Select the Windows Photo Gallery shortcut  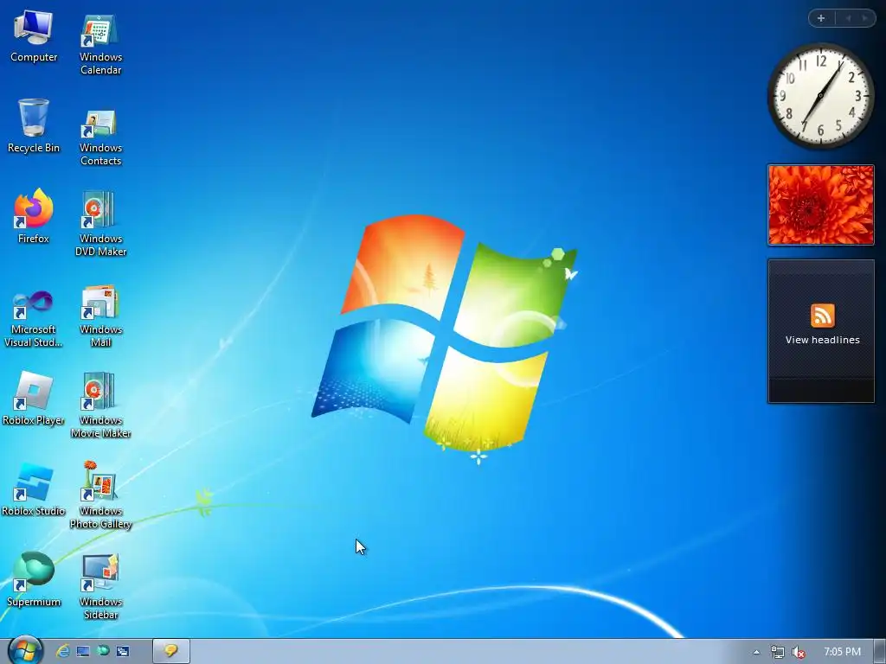pos(100,495)
